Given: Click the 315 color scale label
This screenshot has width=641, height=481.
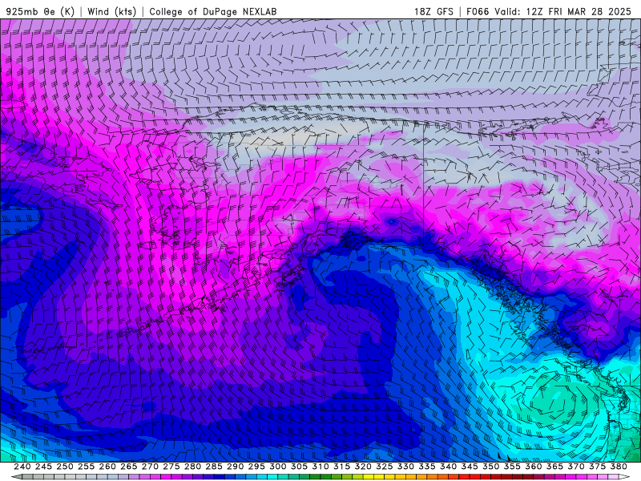Looking at the screenshot, I should tap(341, 467).
